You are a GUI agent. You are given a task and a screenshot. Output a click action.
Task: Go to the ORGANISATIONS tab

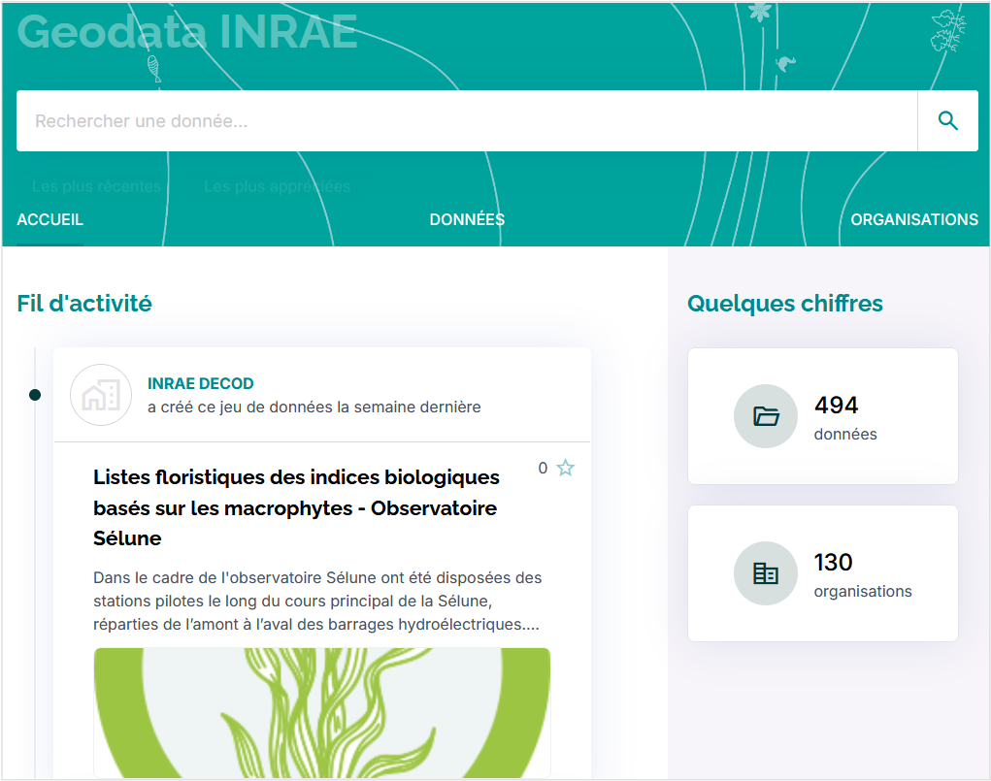914,220
